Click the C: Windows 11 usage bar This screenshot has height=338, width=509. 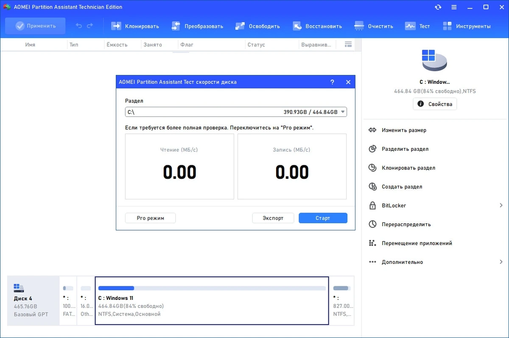click(x=212, y=288)
